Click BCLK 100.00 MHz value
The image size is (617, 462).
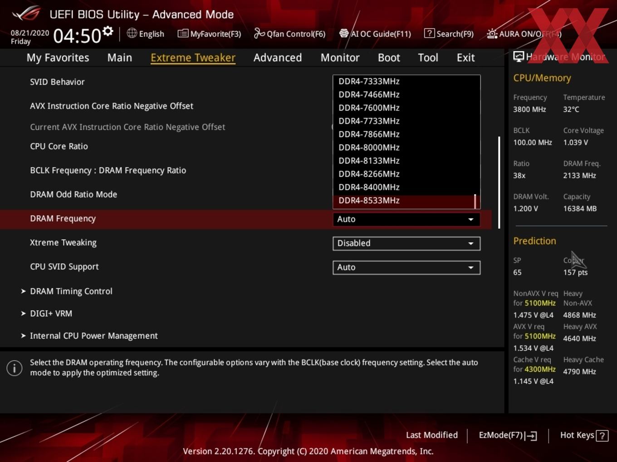533,142
